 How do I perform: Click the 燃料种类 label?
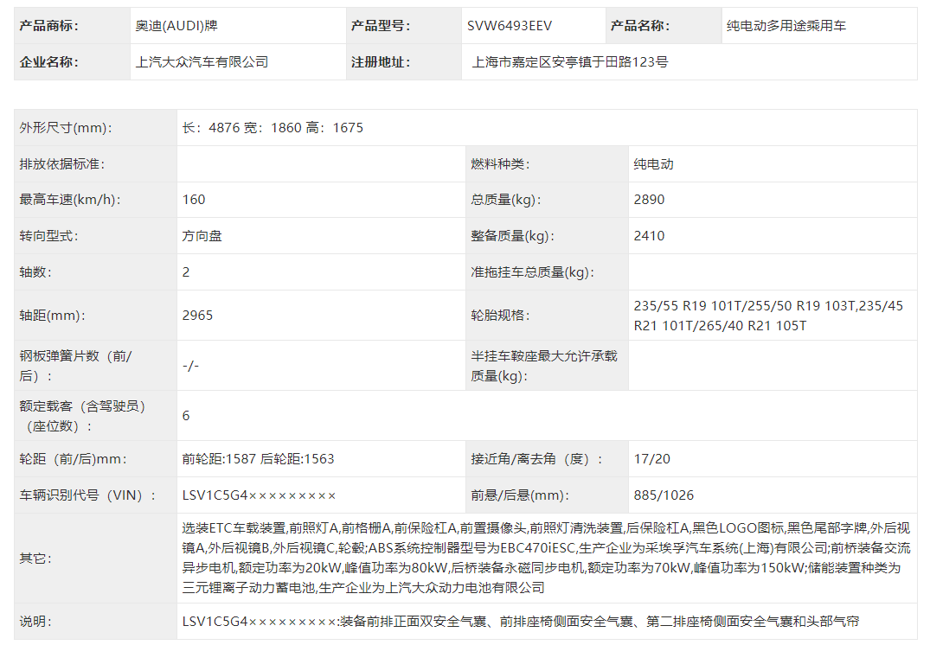point(500,164)
